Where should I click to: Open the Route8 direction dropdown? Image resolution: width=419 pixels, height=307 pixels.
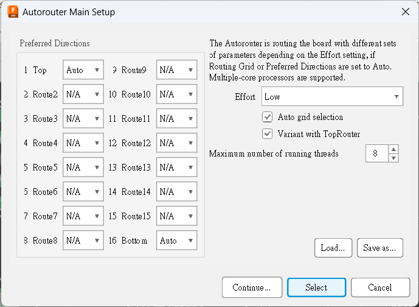point(83,241)
